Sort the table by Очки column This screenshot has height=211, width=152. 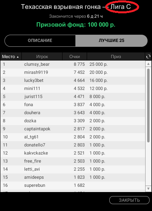point(75,56)
